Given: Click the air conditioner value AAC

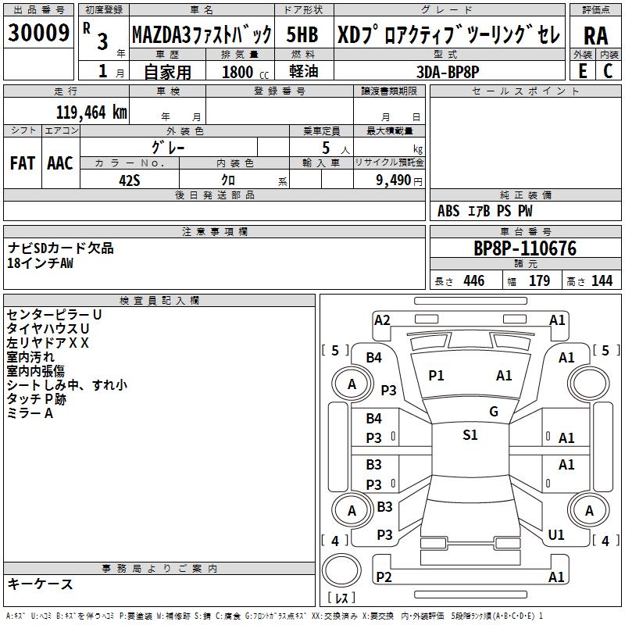Looking at the screenshot, I should tap(60, 163).
